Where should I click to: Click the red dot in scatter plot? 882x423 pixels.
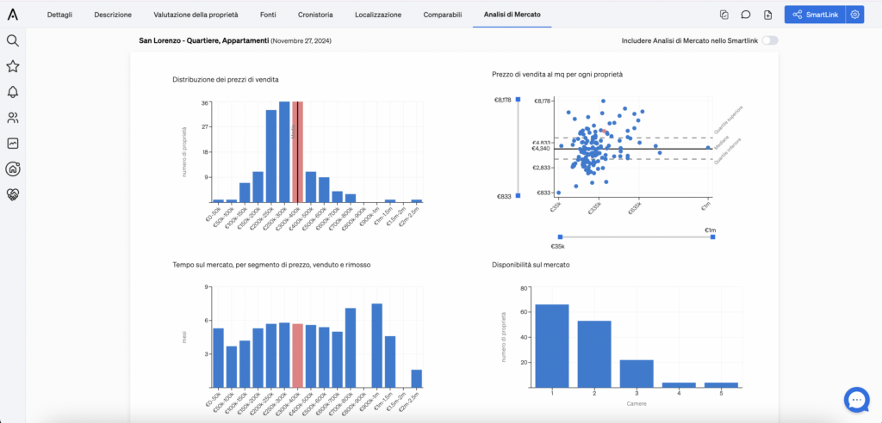tap(604, 131)
